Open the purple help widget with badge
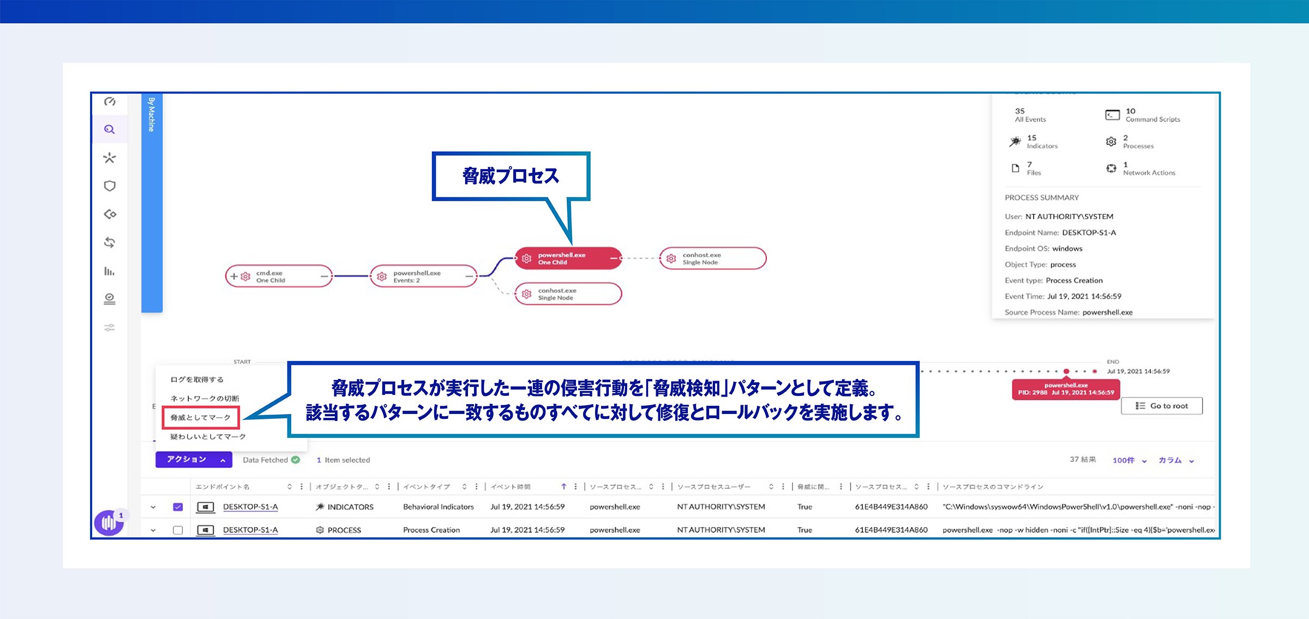Viewport: 1309px width, 619px height. pos(109,522)
